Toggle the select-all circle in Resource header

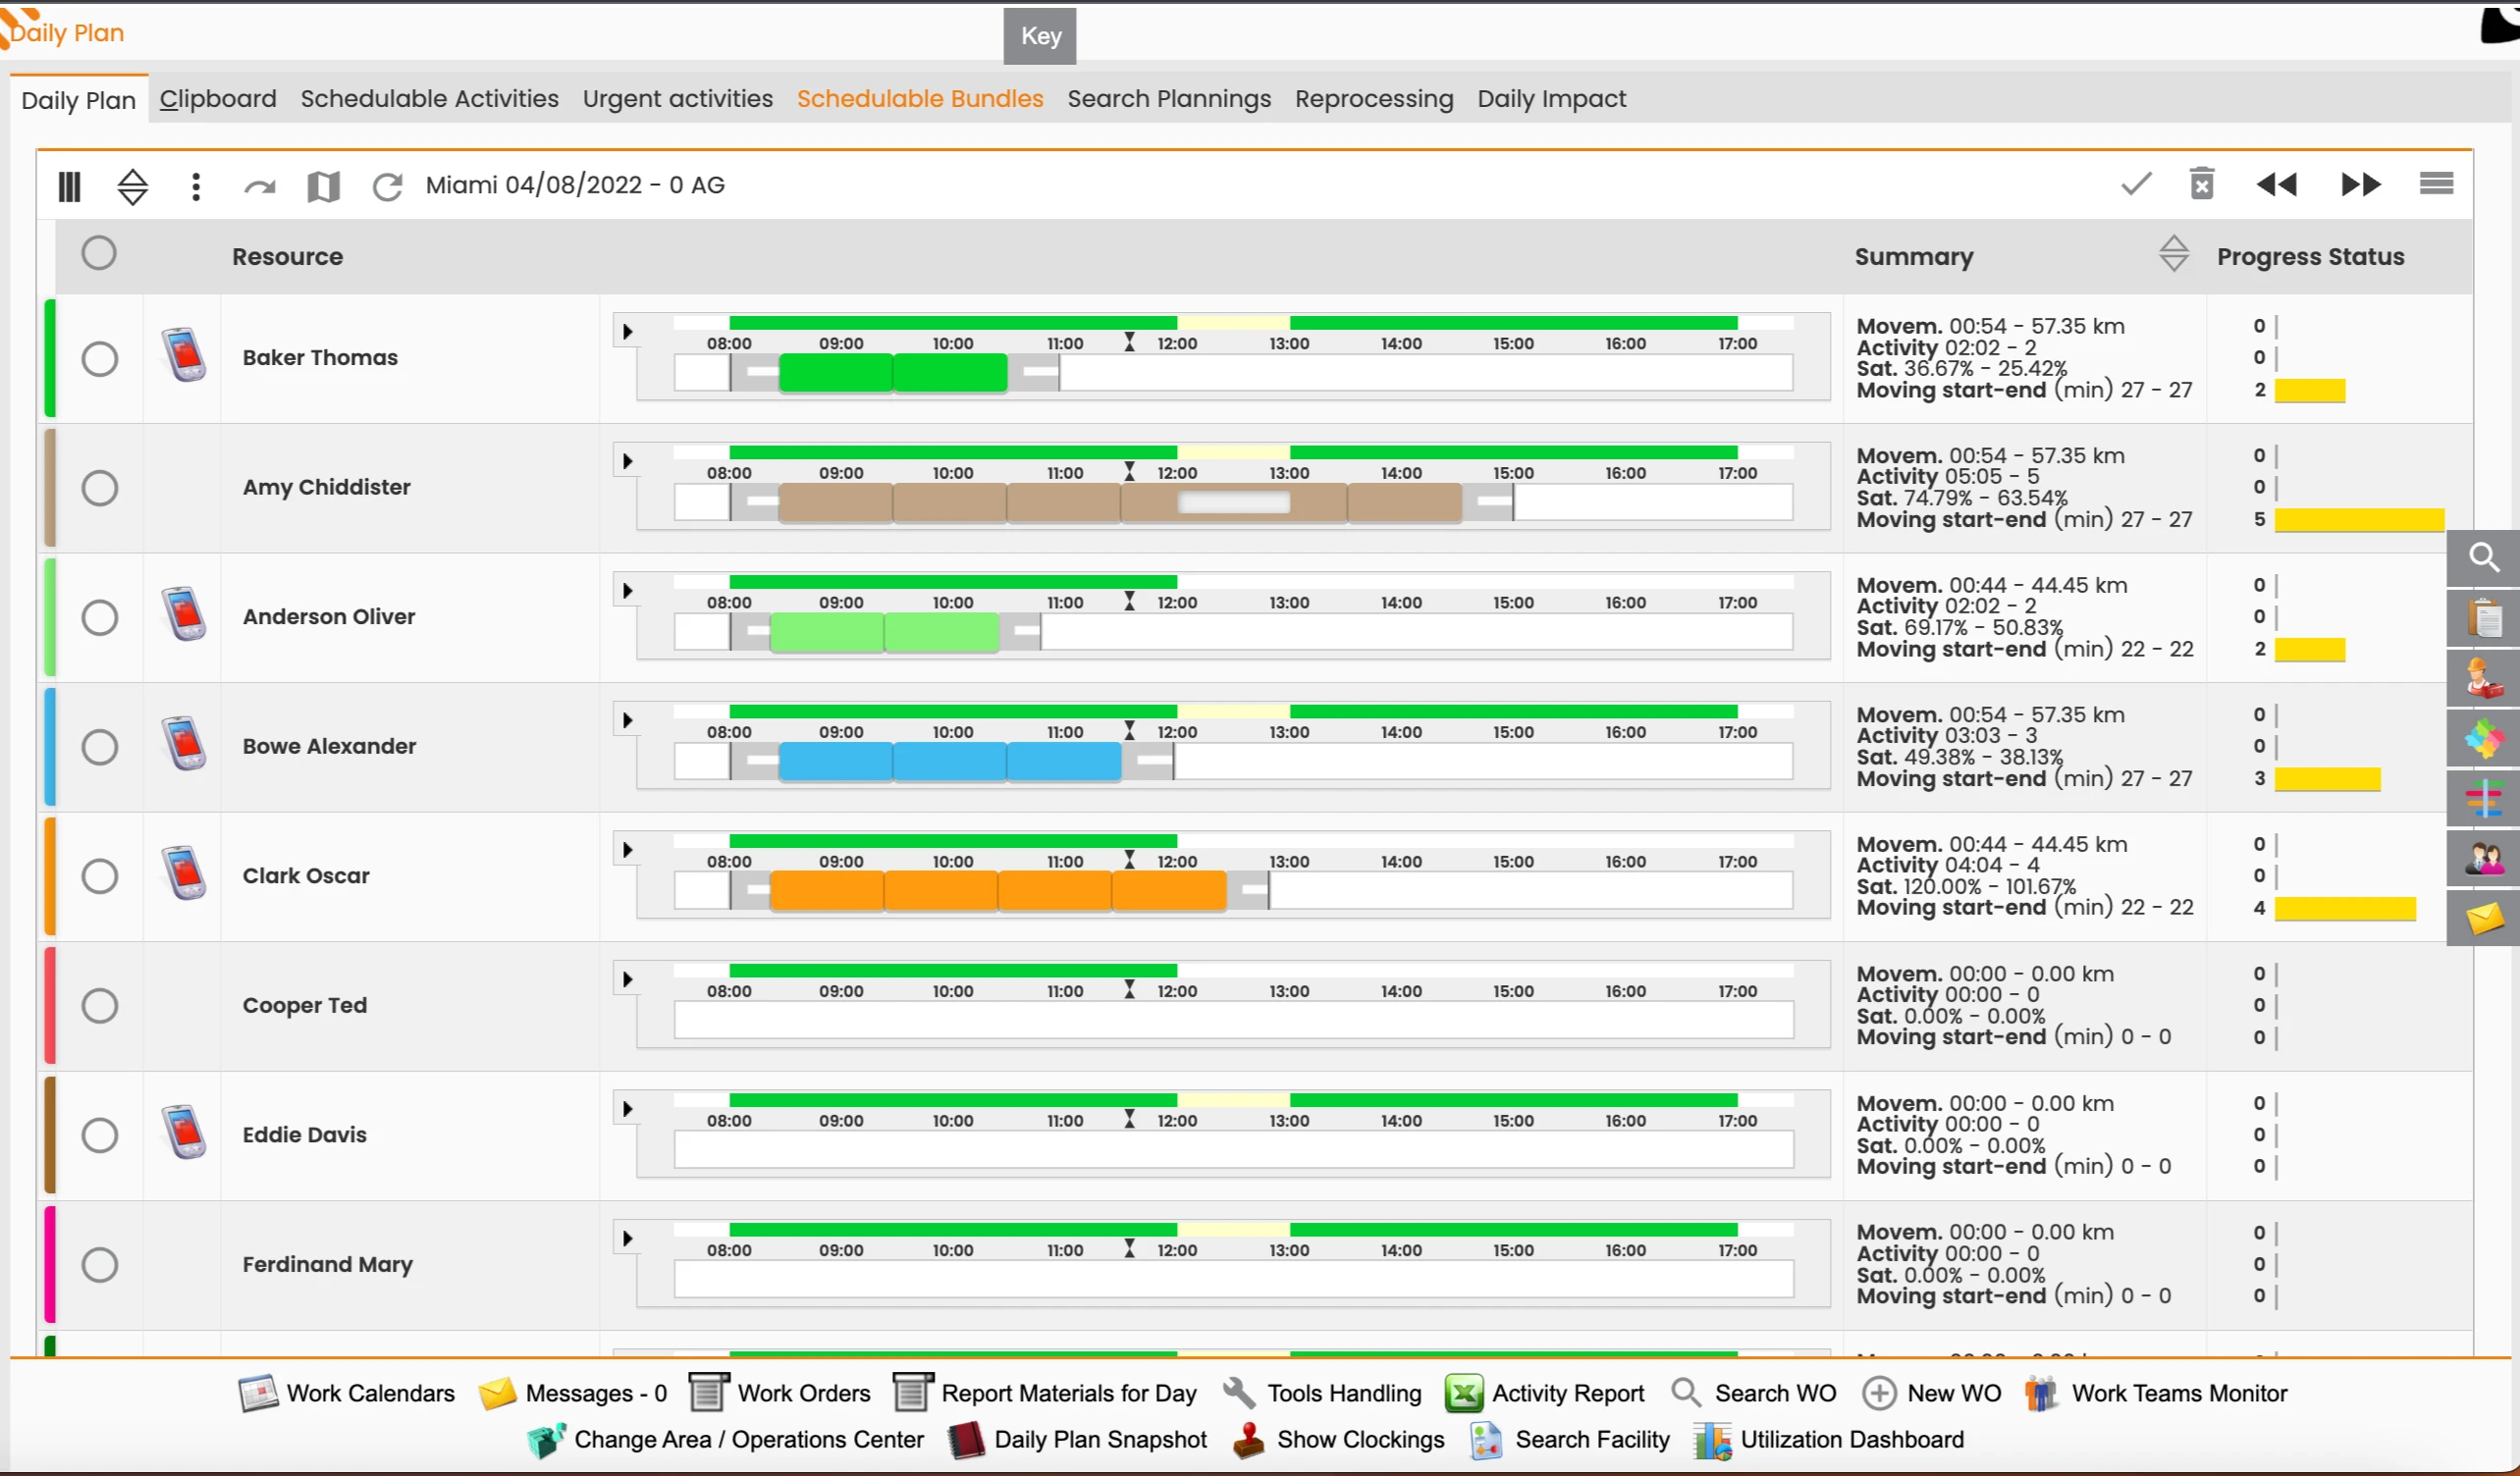(99, 253)
